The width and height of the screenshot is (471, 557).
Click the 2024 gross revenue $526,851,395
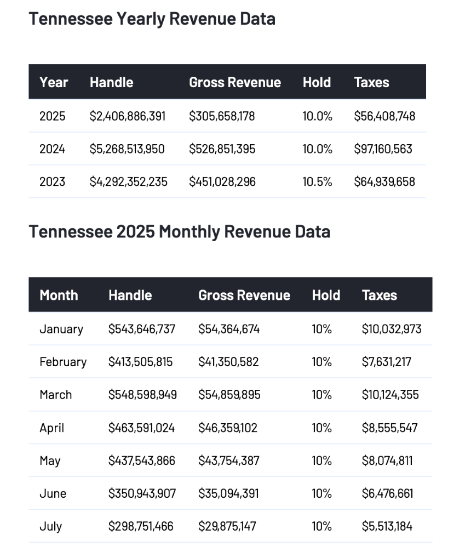(222, 149)
